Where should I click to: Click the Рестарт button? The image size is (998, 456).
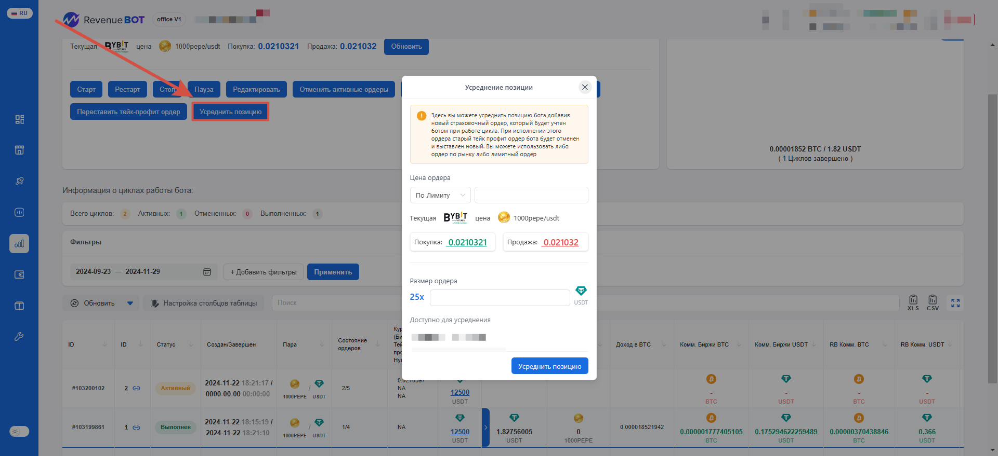127,89
